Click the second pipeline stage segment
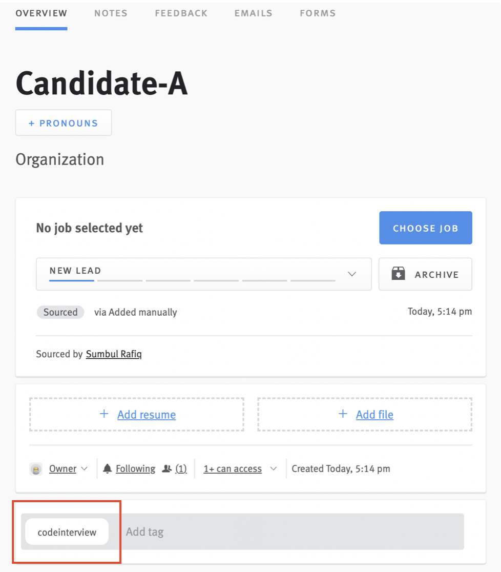Image resolution: width=501 pixels, height=572 pixels. 120,280
